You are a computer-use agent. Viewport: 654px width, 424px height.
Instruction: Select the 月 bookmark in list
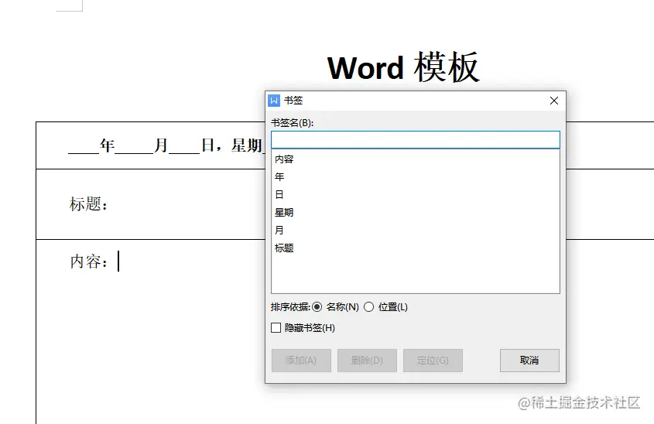pos(279,230)
